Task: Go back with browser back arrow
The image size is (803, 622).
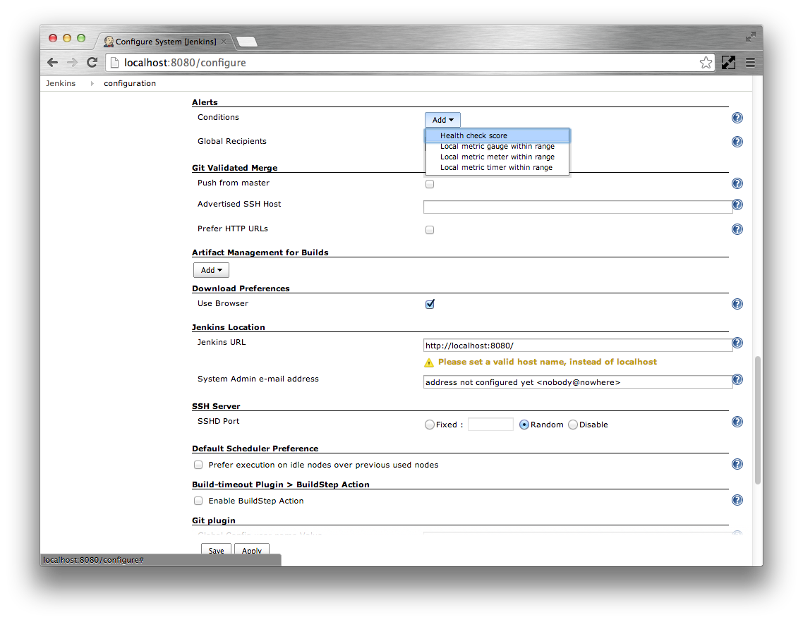Action: click(52, 63)
